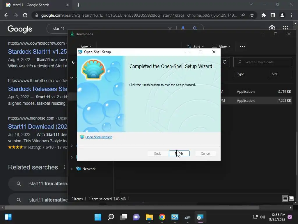Open notification badge showing 2
The image size is (298, 224).
click(290, 217)
